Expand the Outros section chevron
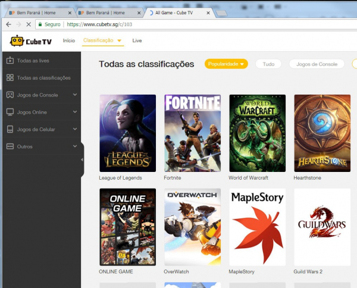The width and height of the screenshot is (357, 288). pos(75,146)
